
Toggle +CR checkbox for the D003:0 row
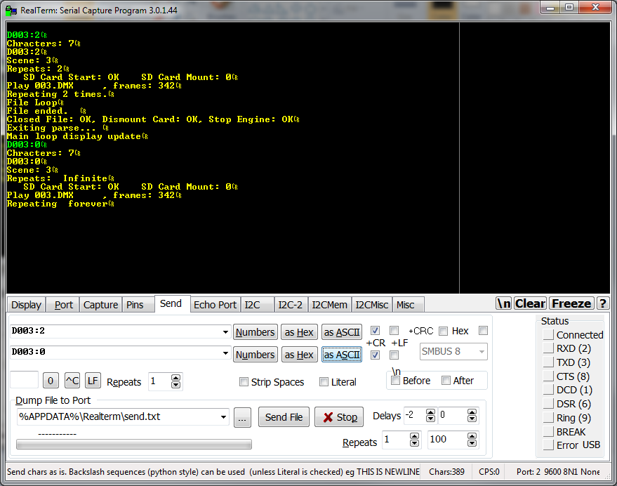pyautogui.click(x=375, y=355)
